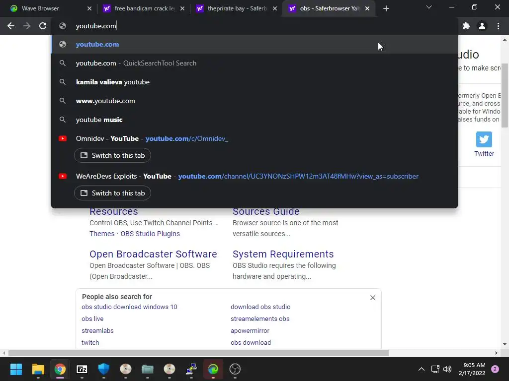
Task: Open the OBS Studio Plugins sublink
Action: [150, 234]
